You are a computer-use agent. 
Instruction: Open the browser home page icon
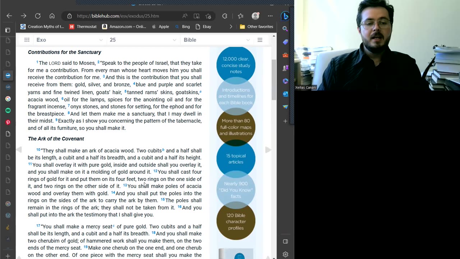tap(52, 16)
